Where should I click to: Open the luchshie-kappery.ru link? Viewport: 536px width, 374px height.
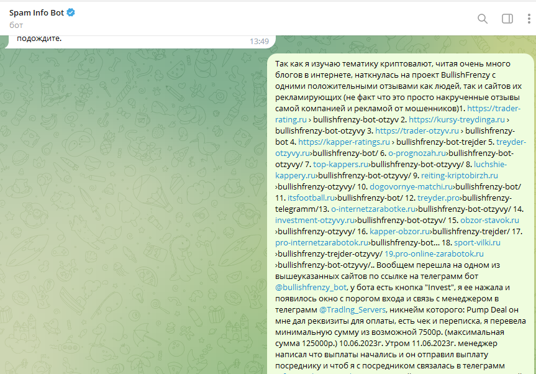[490, 165]
